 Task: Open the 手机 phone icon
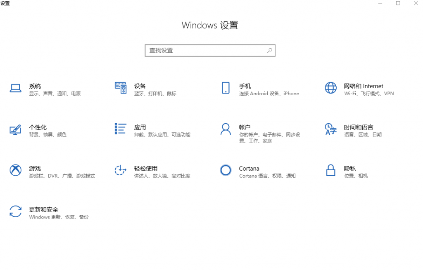coord(226,88)
